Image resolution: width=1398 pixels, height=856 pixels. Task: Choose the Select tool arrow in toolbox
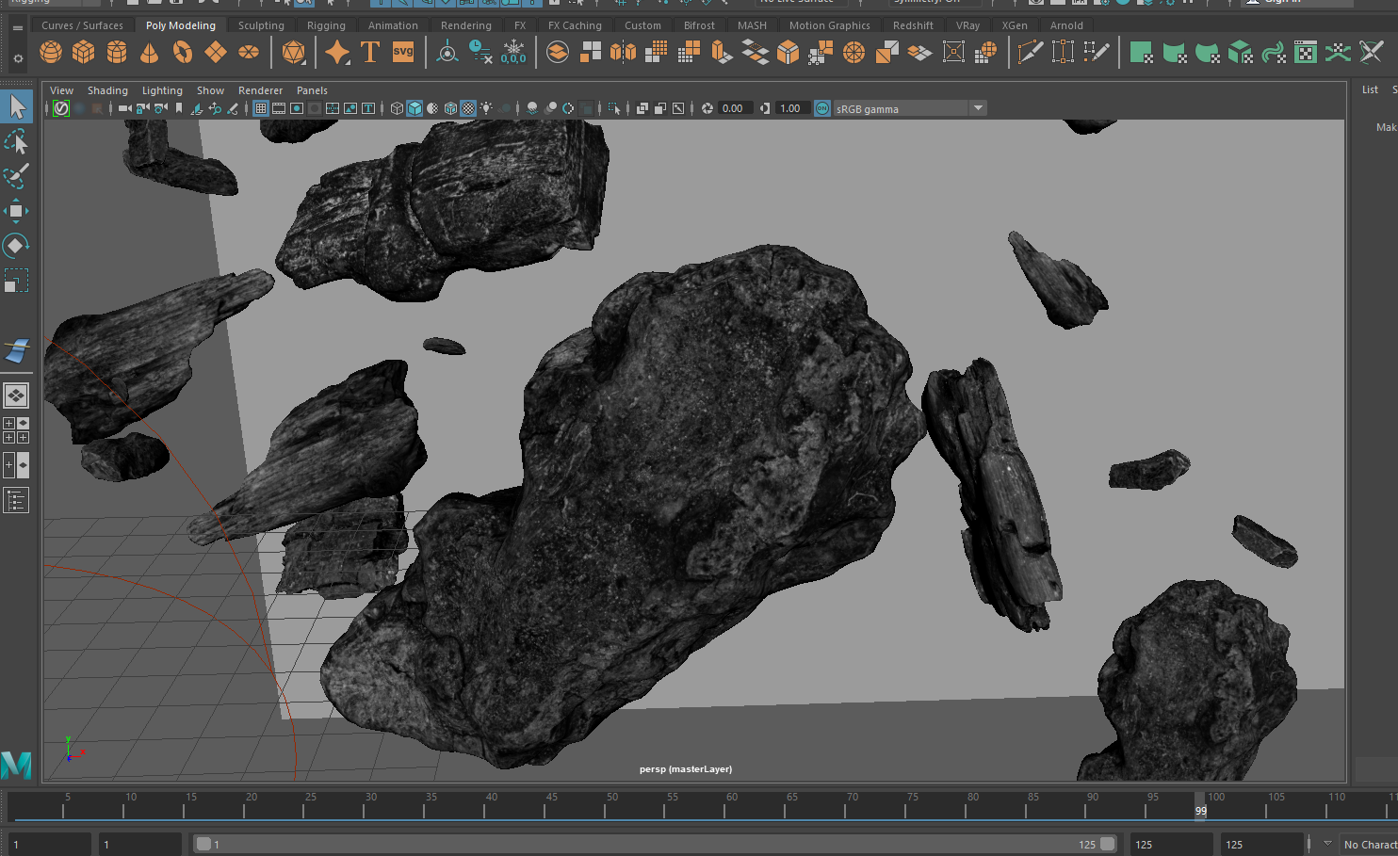coord(16,106)
